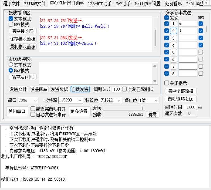Viewport: 211px width, 190px height.
Task: Click send buffer scroll down arrow
Action: click(155, 81)
